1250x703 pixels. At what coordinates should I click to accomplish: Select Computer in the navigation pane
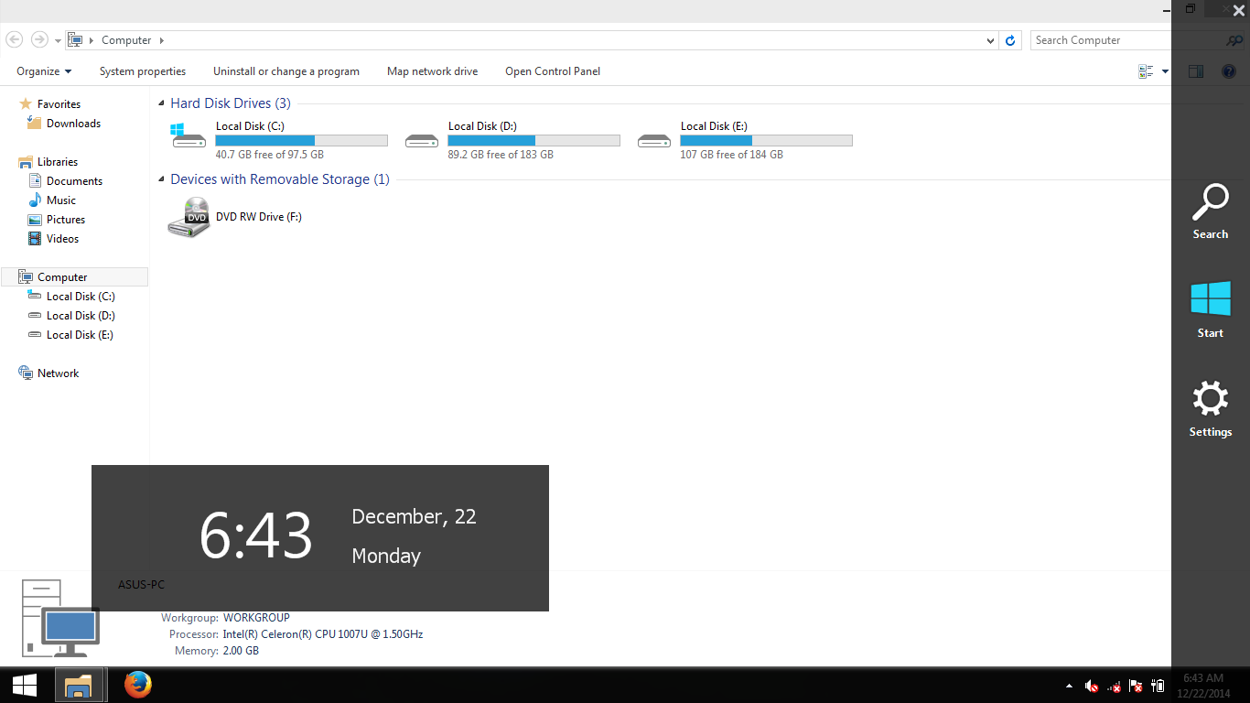point(74,277)
